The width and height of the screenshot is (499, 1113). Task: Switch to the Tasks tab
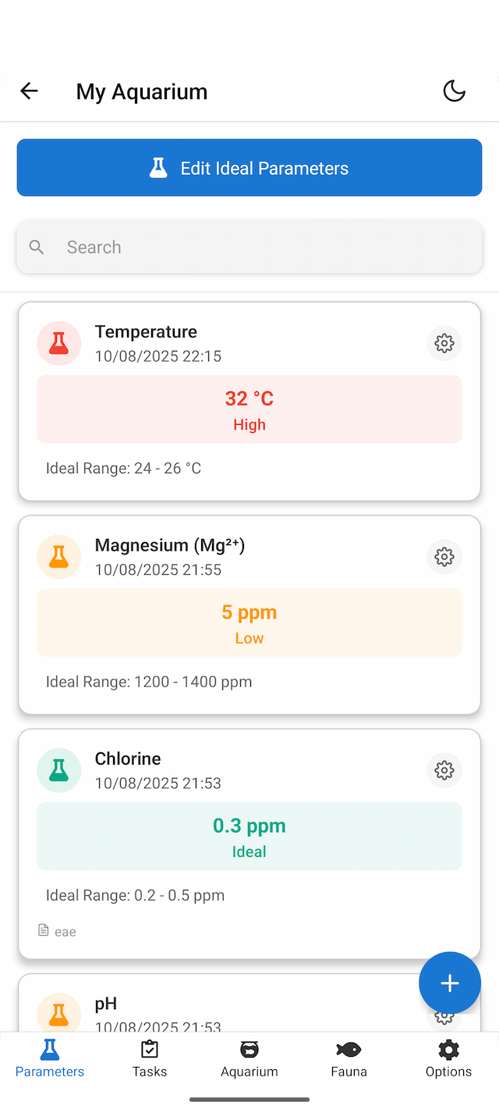click(x=149, y=1058)
